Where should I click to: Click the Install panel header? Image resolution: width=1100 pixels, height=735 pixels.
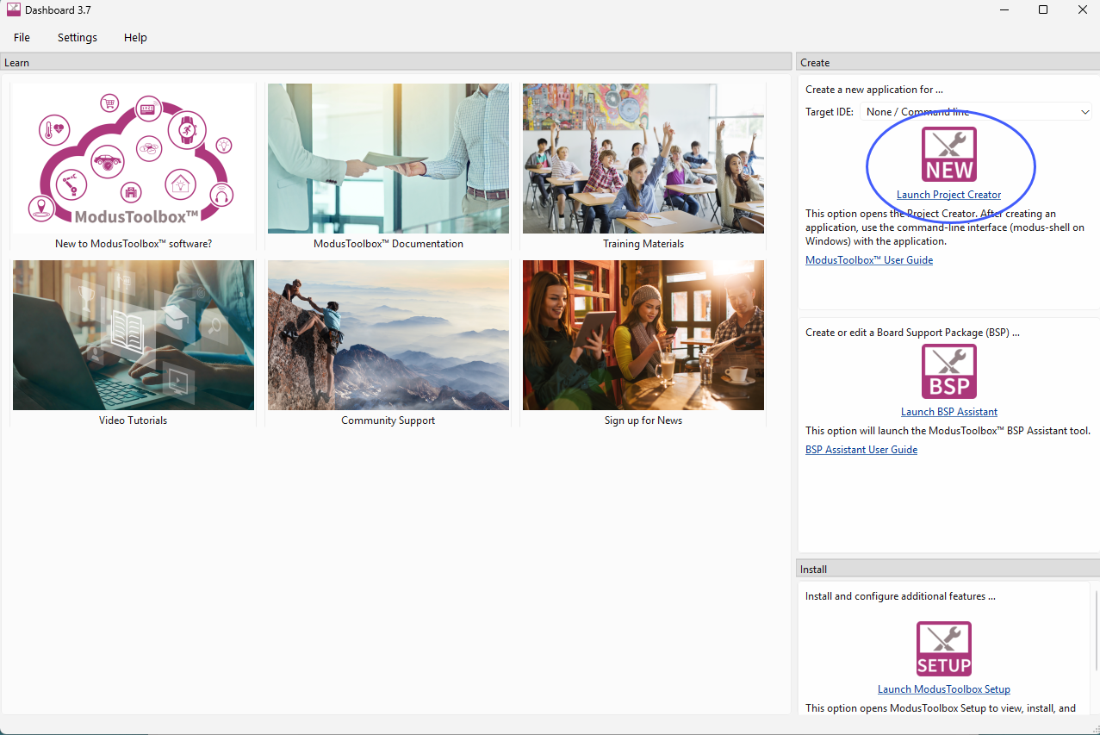(948, 569)
